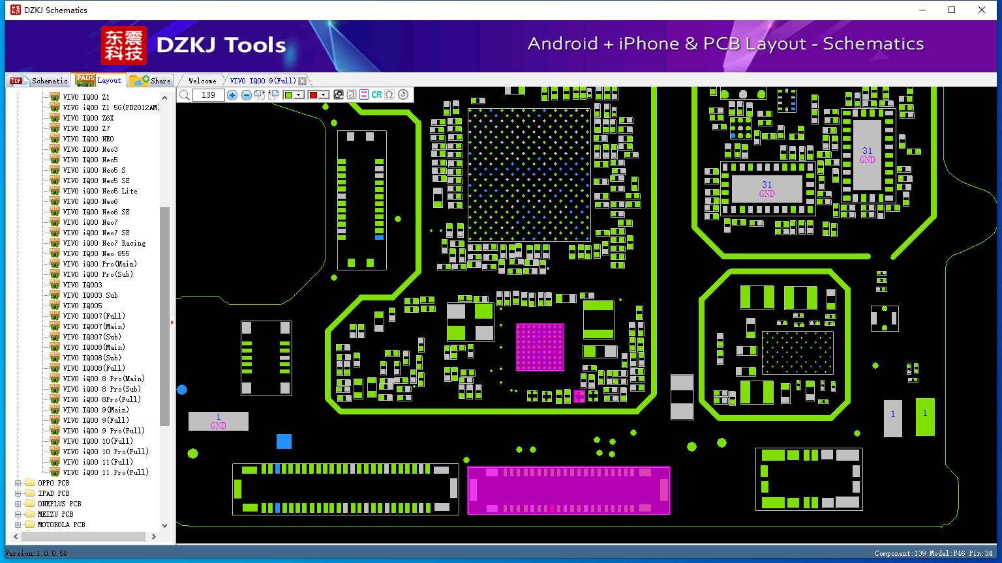Expand the MEIZU PCB tree node
This screenshot has width=1002, height=563.
[x=18, y=514]
